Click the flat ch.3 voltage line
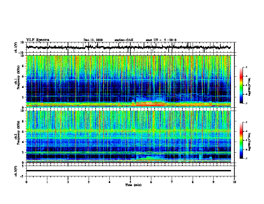The height and width of the screenshot is (204, 264). [x=128, y=171]
